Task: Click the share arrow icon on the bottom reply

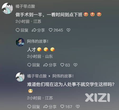Action: point(46,107)
